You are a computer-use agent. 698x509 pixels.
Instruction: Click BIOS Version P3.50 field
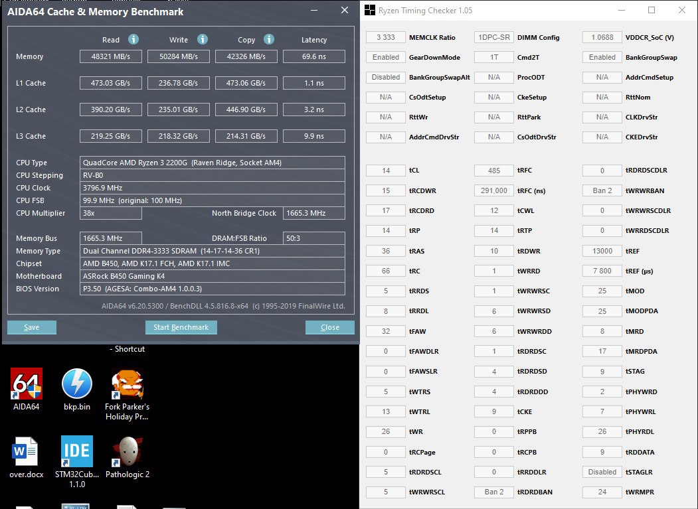[x=213, y=289]
